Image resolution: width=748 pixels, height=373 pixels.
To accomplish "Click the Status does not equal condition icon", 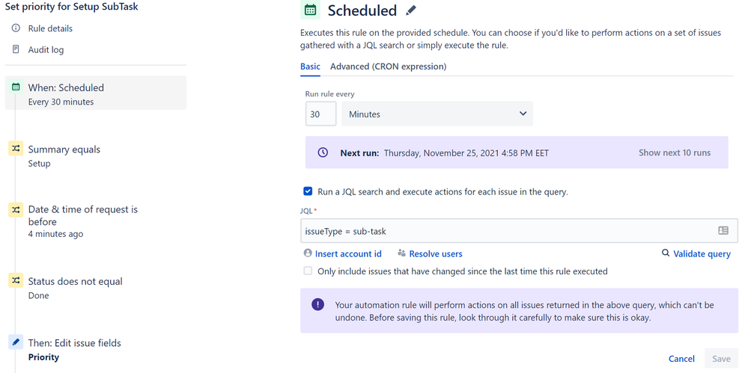I will pyautogui.click(x=16, y=281).
